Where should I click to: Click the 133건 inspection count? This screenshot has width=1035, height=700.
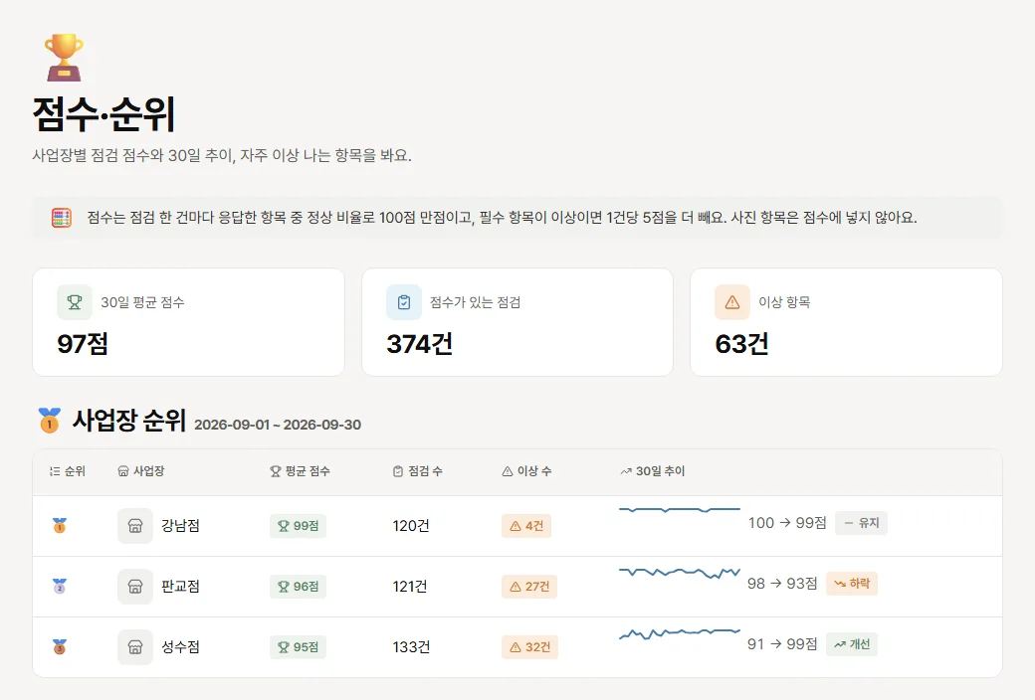click(x=411, y=647)
